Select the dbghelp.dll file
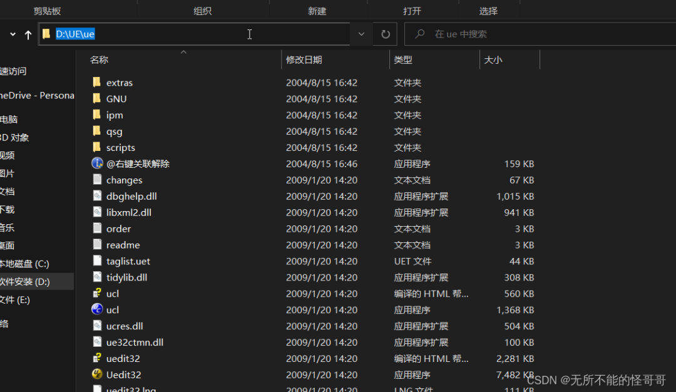676x392 pixels. click(130, 196)
